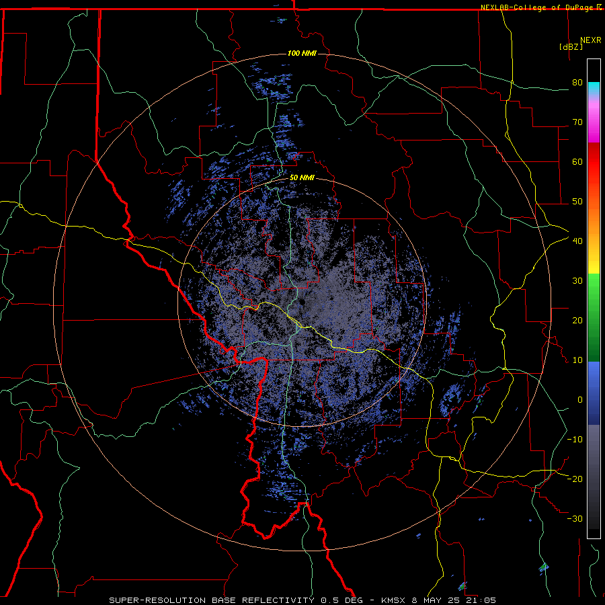
Task: Click the NEXR legend title
Action: 591,40
